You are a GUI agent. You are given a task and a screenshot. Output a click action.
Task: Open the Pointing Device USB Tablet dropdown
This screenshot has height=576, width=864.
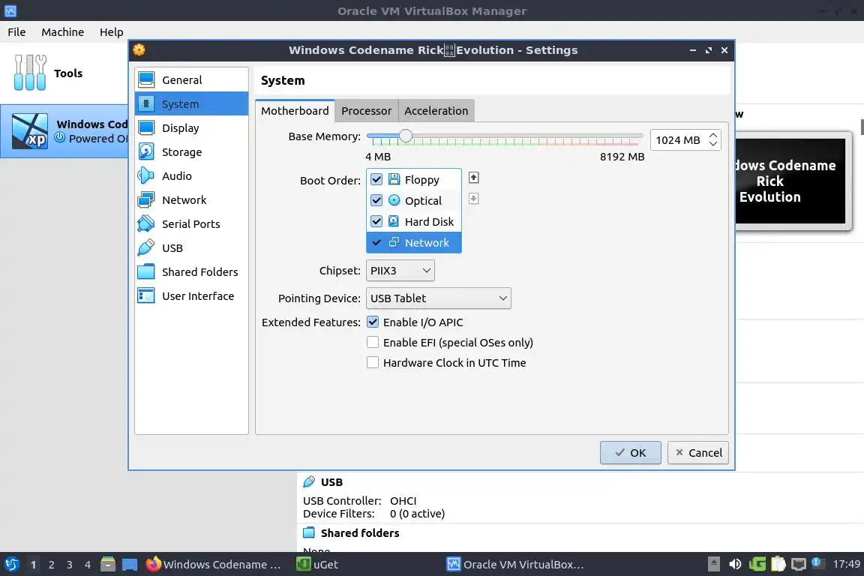coord(439,298)
